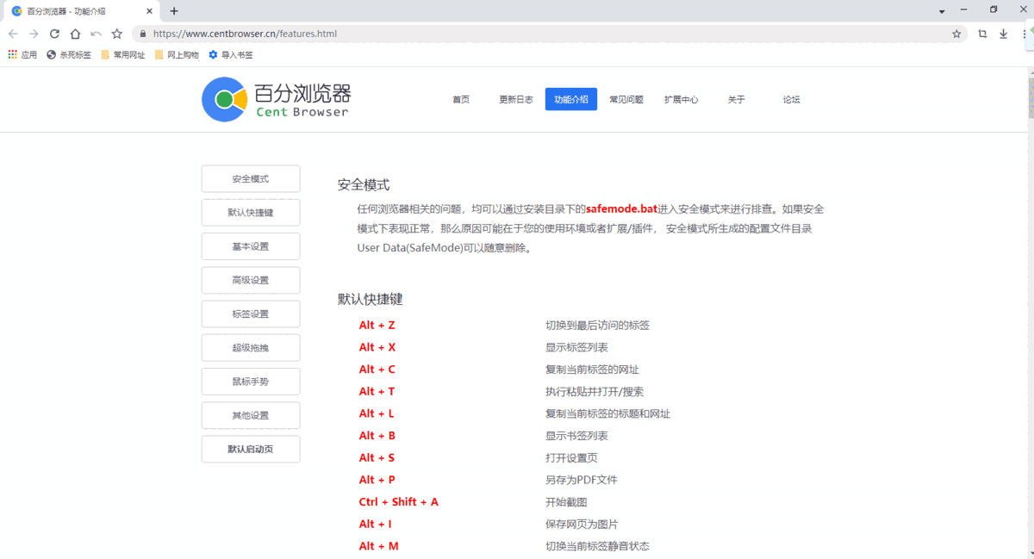Reload the page with the refresh icon
This screenshot has width=1034, height=559.
click(x=53, y=34)
